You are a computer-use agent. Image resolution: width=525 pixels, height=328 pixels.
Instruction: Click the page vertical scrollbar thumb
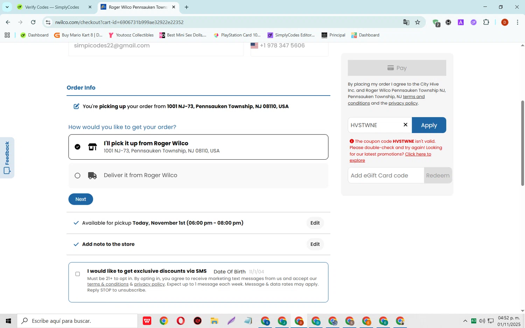(523, 143)
